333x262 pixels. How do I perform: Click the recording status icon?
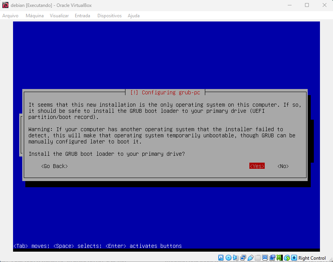point(272,258)
